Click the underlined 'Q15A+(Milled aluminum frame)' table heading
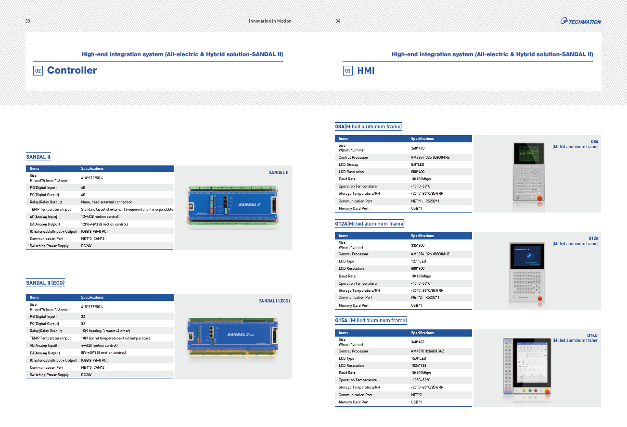 [371, 320]
